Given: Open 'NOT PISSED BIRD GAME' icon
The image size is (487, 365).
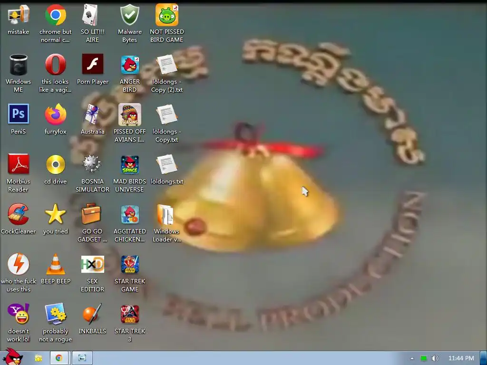Looking at the screenshot, I should [x=167, y=15].
